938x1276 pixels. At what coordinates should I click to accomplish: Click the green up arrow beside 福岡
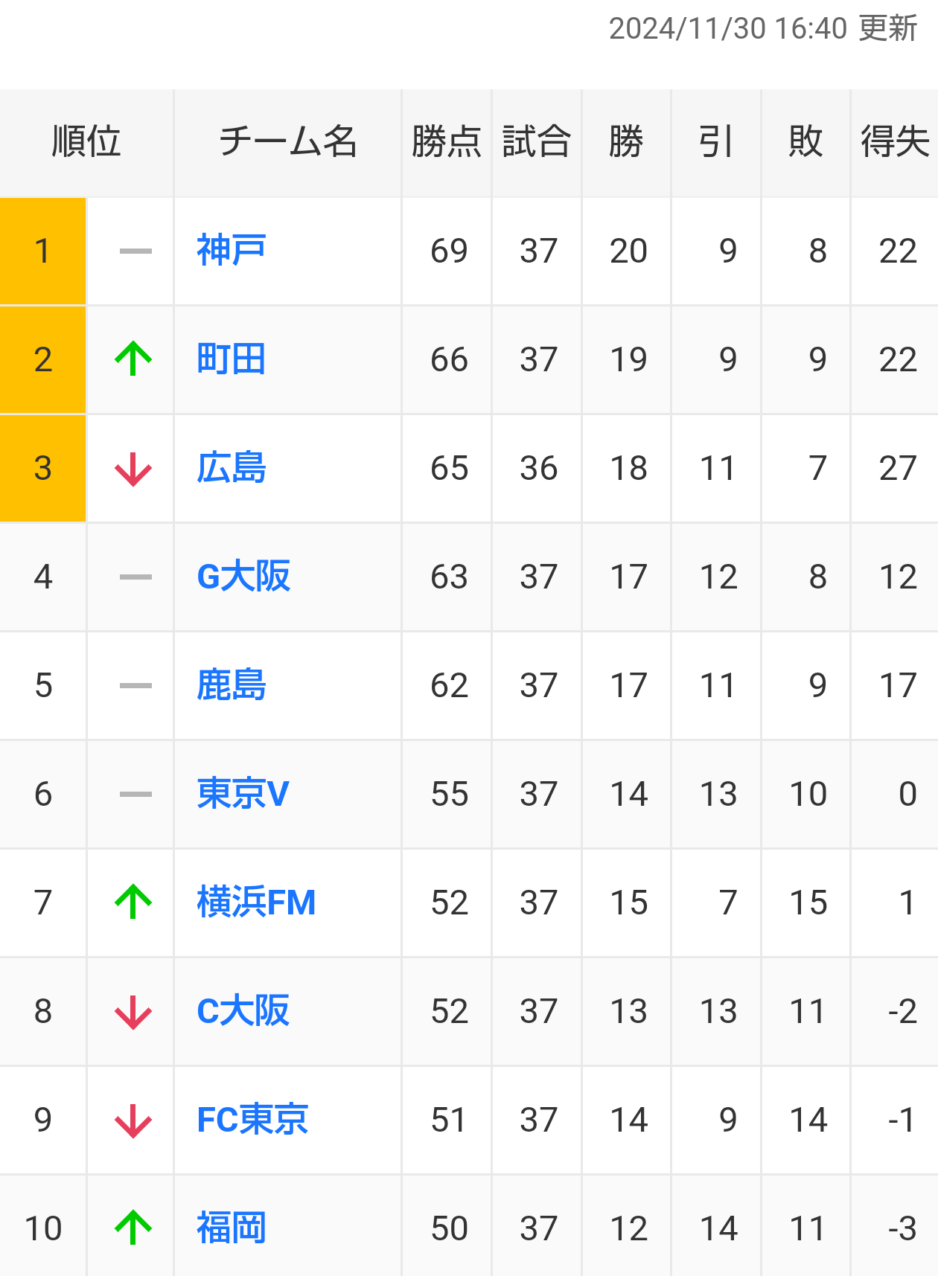pos(134,1228)
